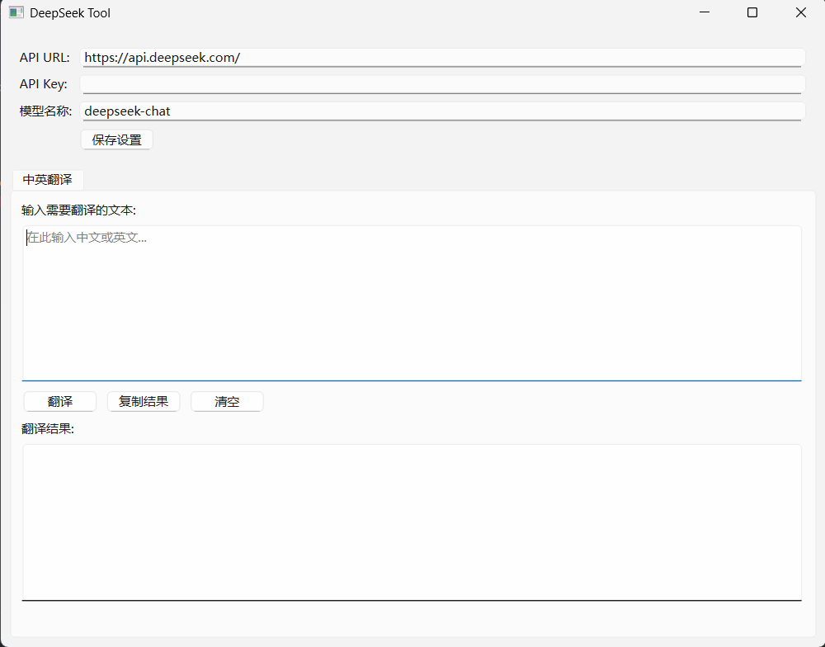Viewport: 825px width, 647px height.
Task: Click the 模型名称 label
Action: point(45,111)
